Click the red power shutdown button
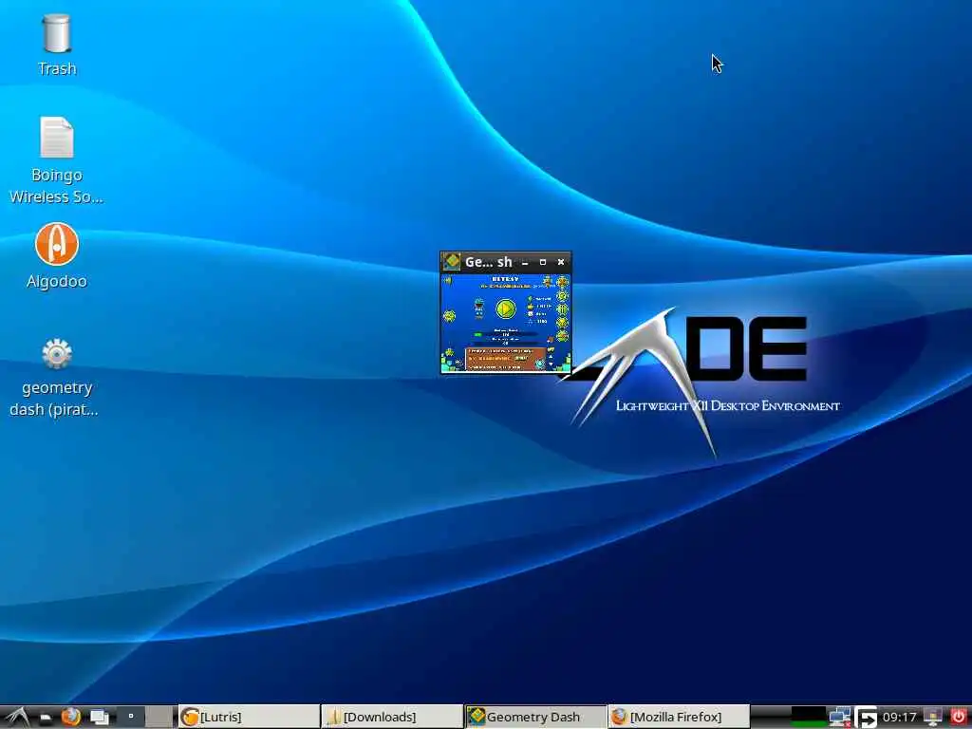The height and width of the screenshot is (729, 972). click(x=959, y=717)
